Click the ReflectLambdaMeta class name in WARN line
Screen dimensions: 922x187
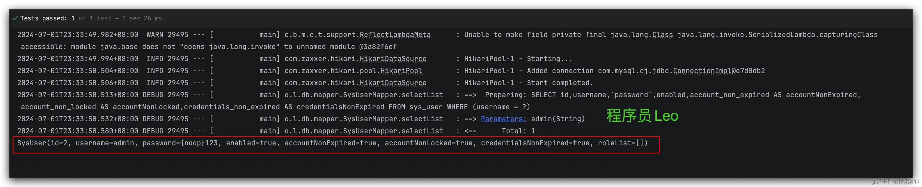click(395, 35)
